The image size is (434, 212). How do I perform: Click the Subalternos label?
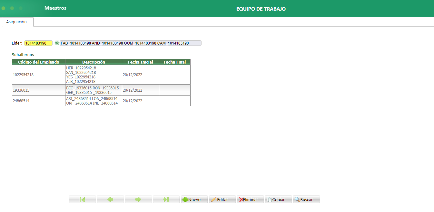click(23, 55)
